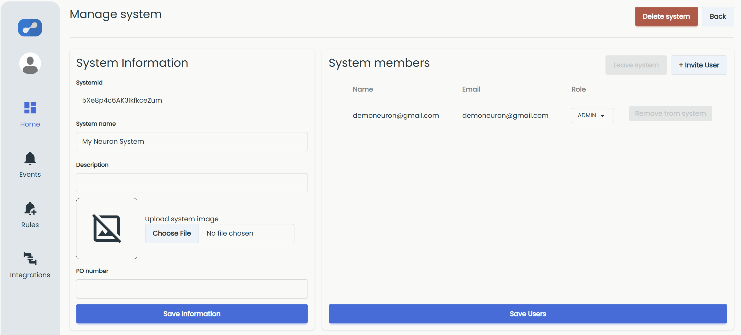Viewport: 741px width, 335px height.
Task: Click the Neuron app logo icon
Action: pyautogui.click(x=30, y=28)
